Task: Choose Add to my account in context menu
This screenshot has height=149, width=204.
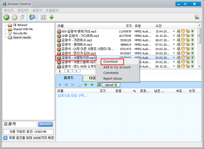Action: click(117, 67)
